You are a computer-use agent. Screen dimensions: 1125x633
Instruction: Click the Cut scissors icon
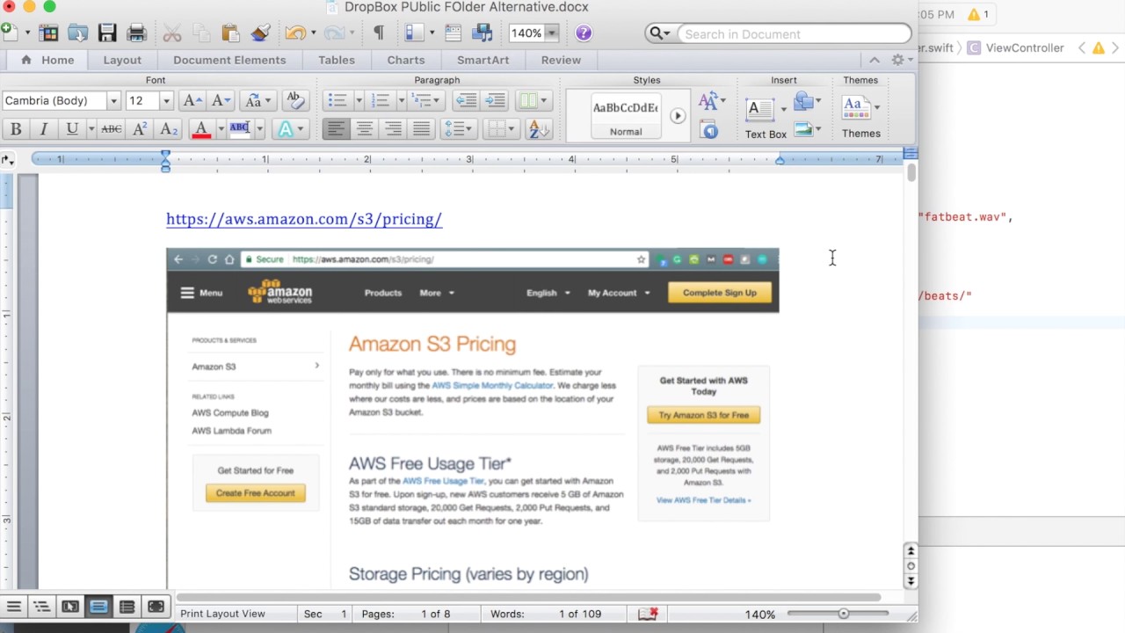[x=172, y=33]
